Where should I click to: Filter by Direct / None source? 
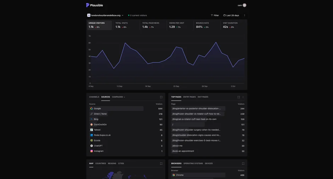pyautogui.click(x=126, y=114)
